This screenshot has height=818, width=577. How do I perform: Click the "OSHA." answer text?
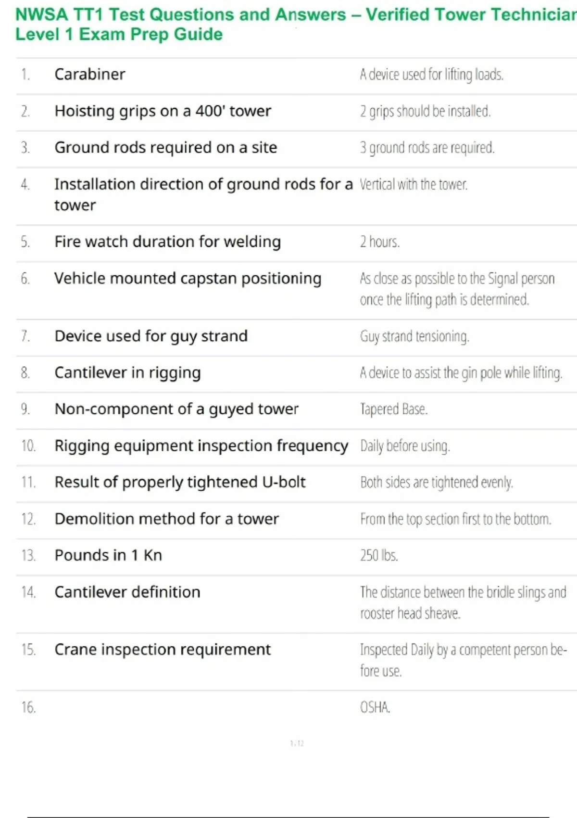click(x=375, y=707)
